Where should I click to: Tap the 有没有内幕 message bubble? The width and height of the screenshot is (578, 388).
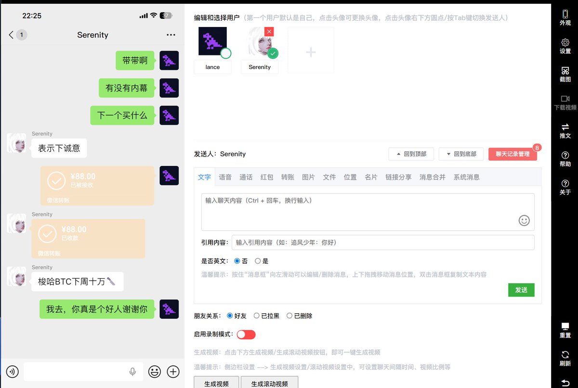[x=127, y=88]
